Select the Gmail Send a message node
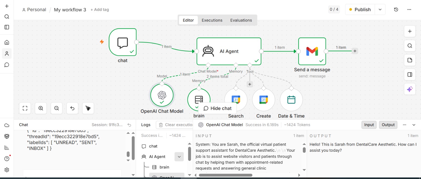The image size is (421, 179). (x=312, y=51)
